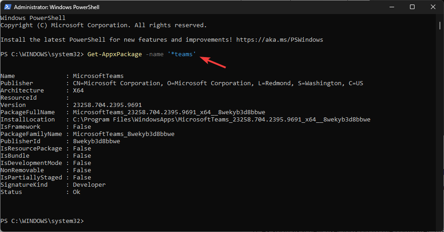This screenshot has height=232, width=444.
Task: Click the InstallLocation label
Action: 28,120
